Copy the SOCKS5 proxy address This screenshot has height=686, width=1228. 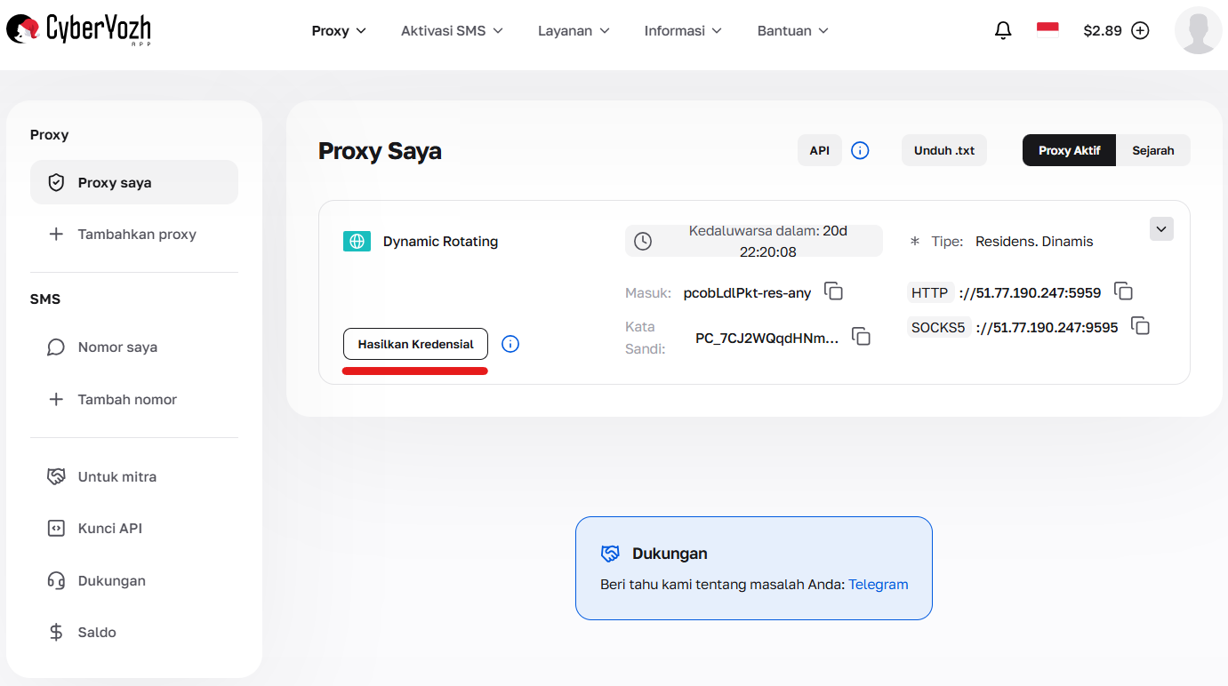(1141, 326)
